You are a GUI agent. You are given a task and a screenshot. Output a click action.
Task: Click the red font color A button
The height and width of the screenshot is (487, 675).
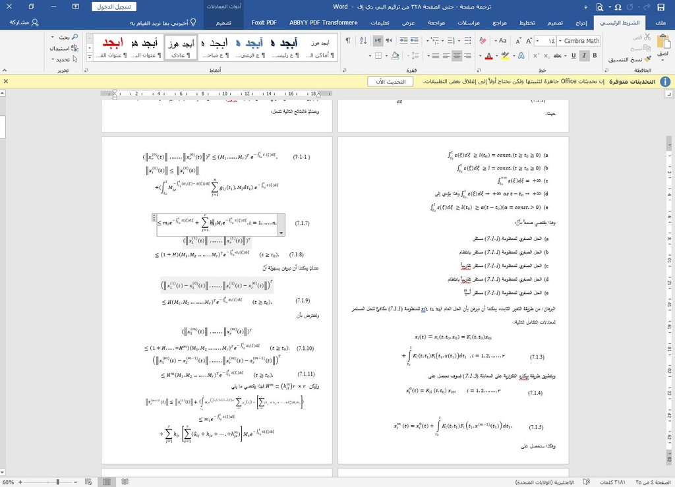[488, 55]
